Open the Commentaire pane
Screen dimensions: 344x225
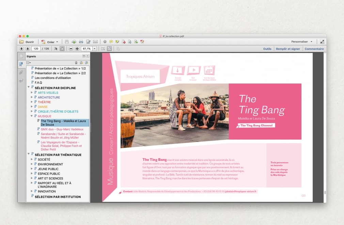(x=314, y=49)
